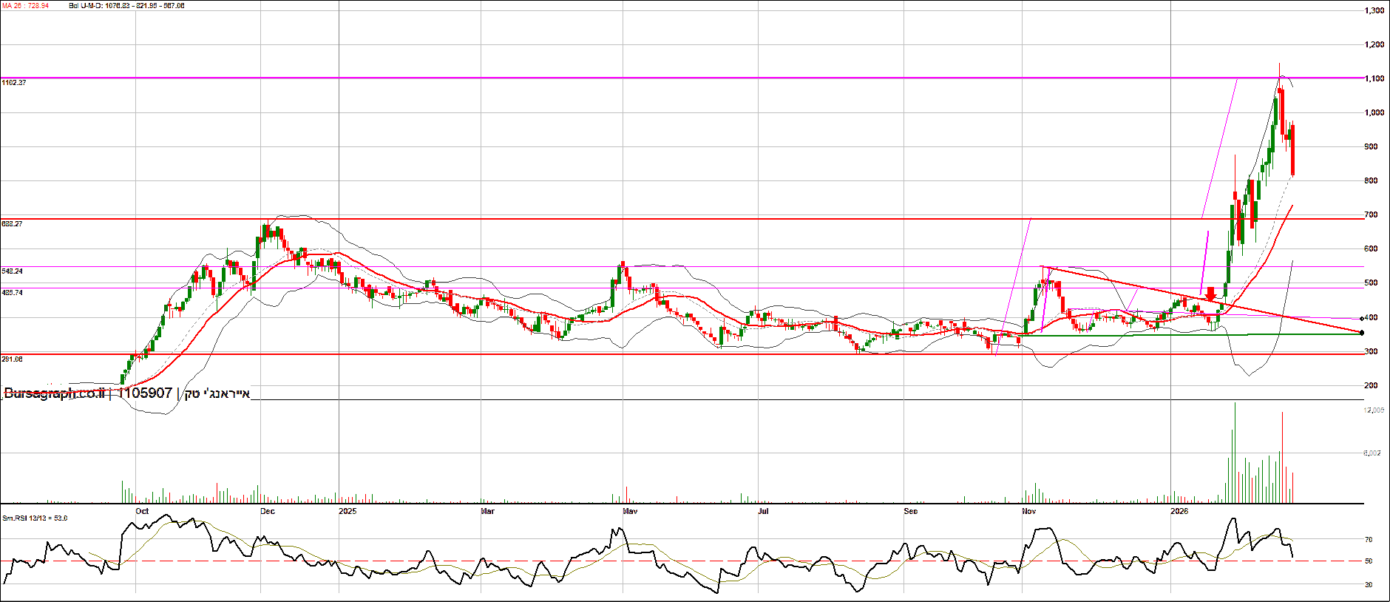The height and width of the screenshot is (602, 1390).
Task: Select the Nov label on time axis
Action: (x=1028, y=511)
